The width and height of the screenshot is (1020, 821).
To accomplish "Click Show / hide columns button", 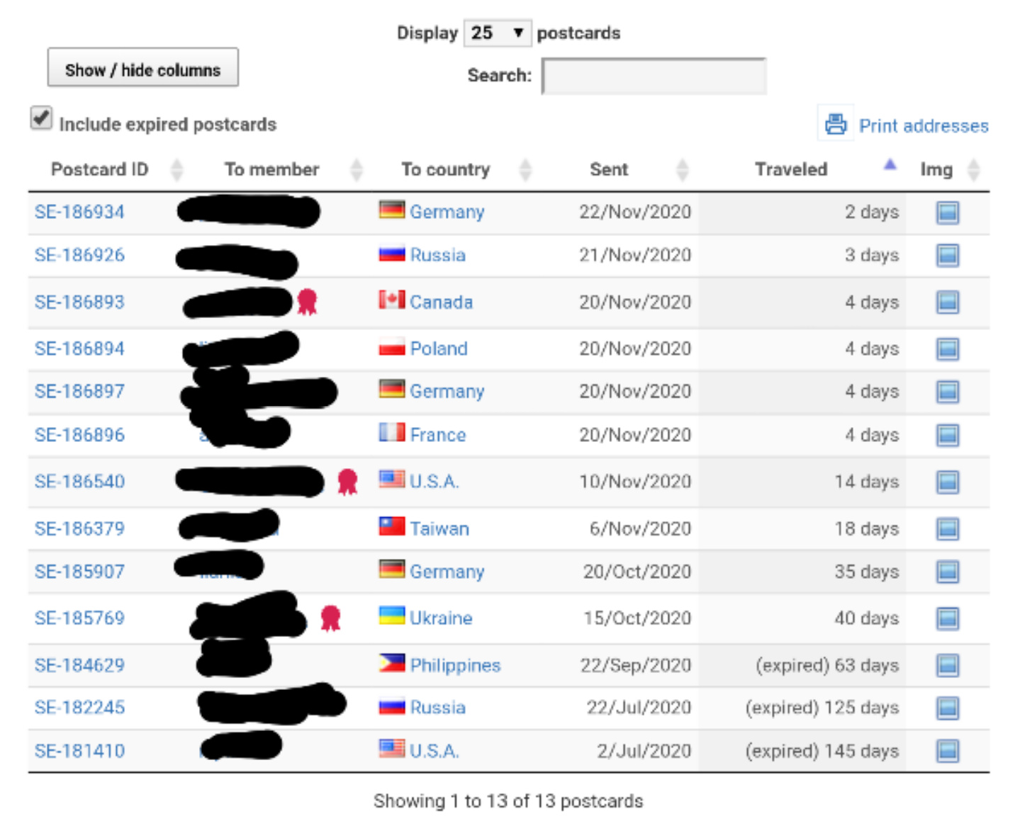I will pos(142,68).
